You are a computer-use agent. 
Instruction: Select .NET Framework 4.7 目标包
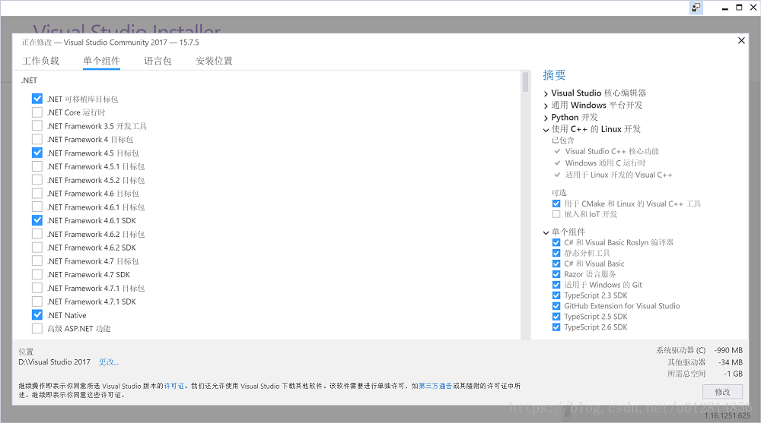[x=37, y=261]
